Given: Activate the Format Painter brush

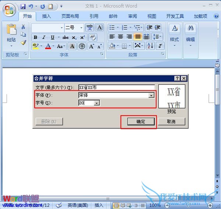Looking at the screenshot, I should (x=23, y=42).
